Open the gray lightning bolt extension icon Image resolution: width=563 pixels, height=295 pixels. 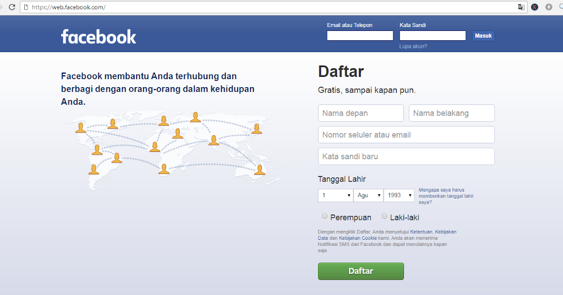(548, 7)
